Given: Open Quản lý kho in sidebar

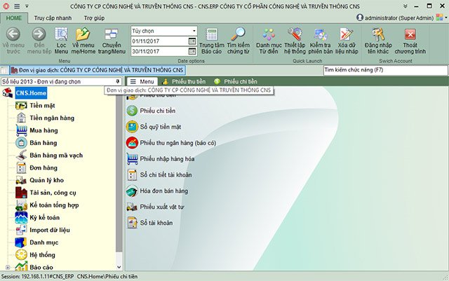Looking at the screenshot, I should click(47, 180).
